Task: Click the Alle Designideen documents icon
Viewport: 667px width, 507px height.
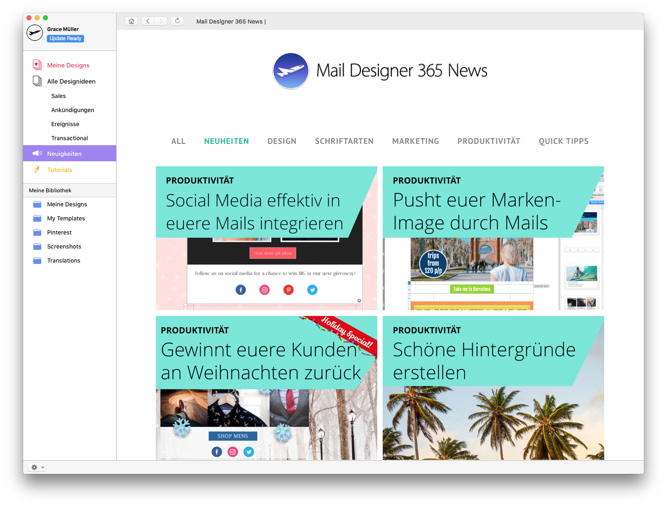Action: coord(37,81)
